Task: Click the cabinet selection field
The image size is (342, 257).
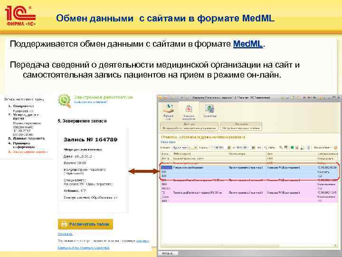Action: (180, 148)
